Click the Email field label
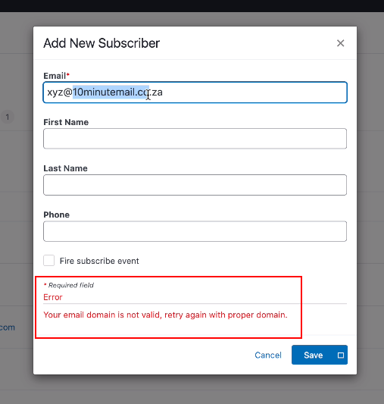 [56, 76]
